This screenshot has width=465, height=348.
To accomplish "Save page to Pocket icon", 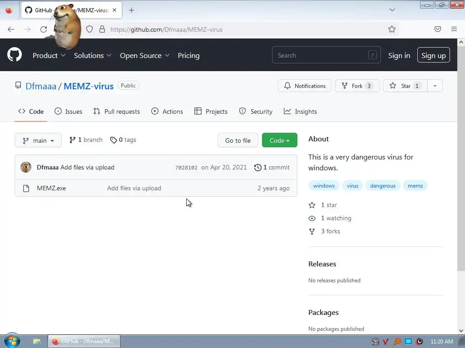I will 438,29.
